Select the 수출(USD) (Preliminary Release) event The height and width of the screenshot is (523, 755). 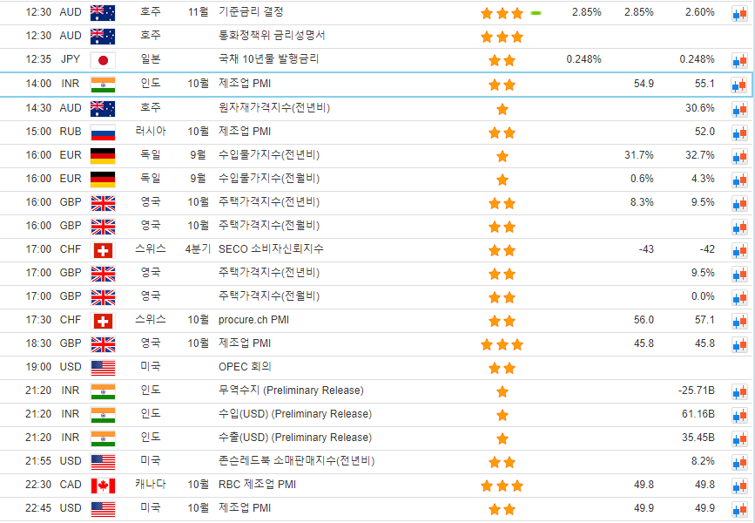point(294,438)
